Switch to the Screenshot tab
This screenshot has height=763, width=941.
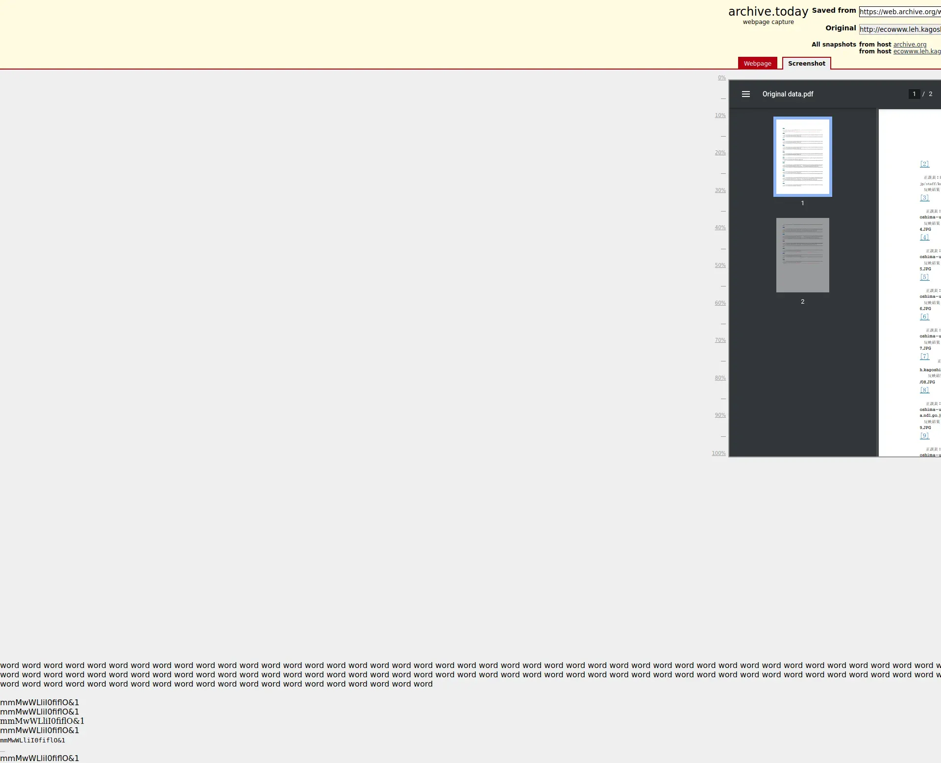point(806,64)
